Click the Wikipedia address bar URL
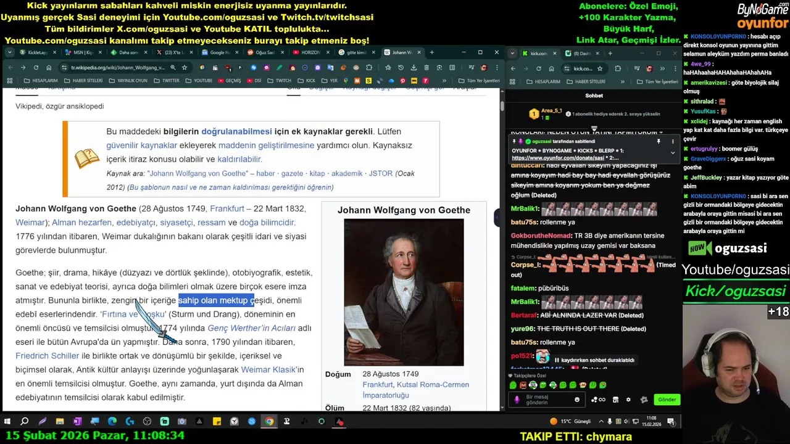790x444 pixels. (117, 67)
